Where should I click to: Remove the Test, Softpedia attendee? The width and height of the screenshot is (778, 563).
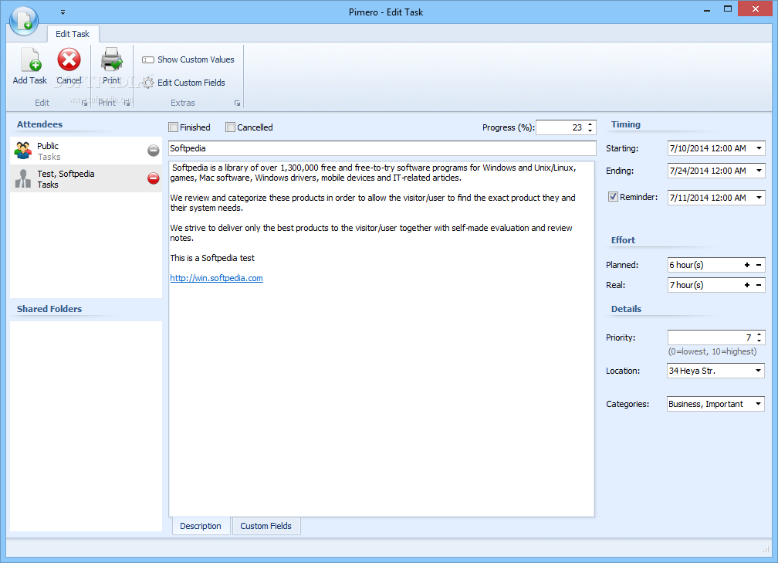(154, 178)
